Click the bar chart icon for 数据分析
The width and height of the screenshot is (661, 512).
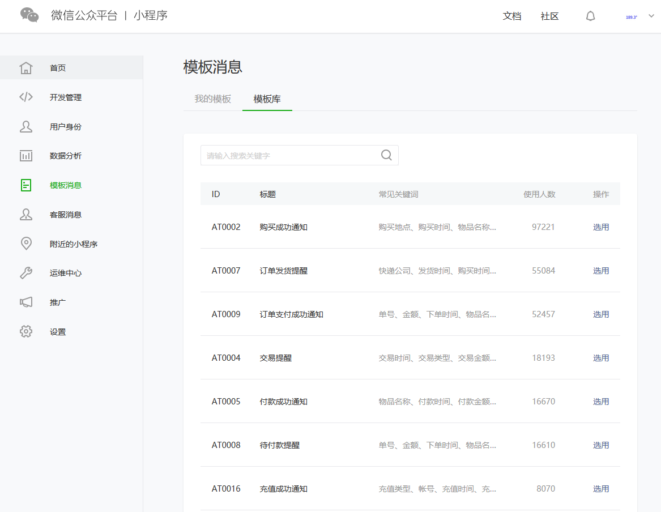click(26, 156)
